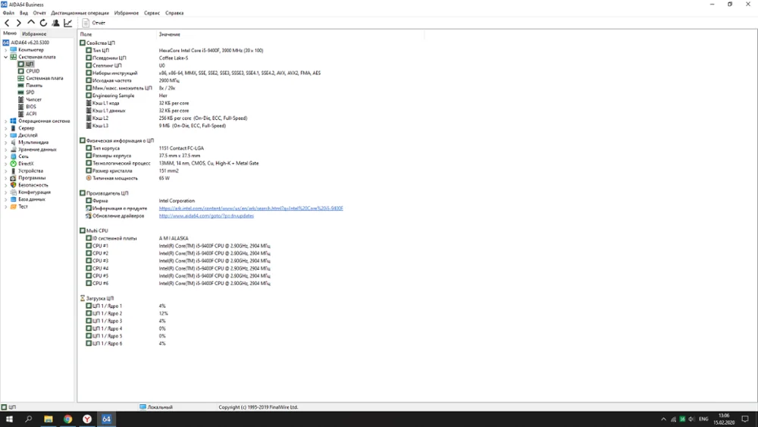Select the Тест tree item
758x427 pixels.
23,206
